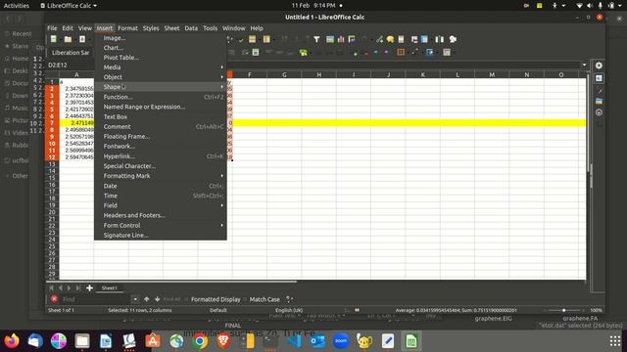
Task: Open the sidebar Navigator compass icon
Action: point(599,112)
